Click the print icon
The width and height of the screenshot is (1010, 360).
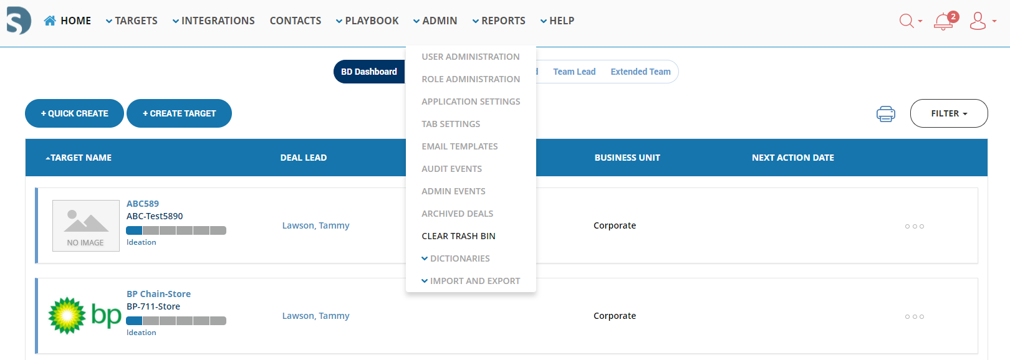pos(885,114)
